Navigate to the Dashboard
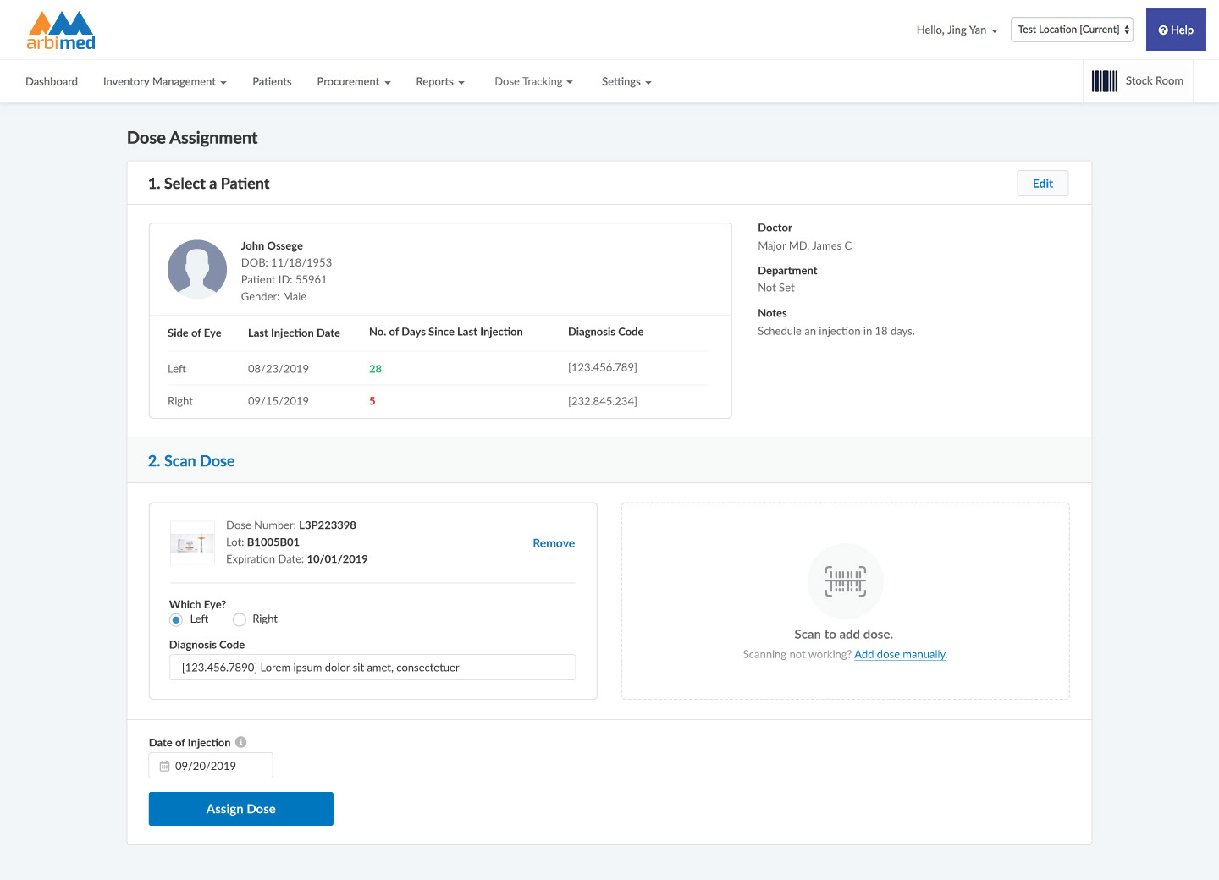The image size is (1219, 880). tap(52, 82)
